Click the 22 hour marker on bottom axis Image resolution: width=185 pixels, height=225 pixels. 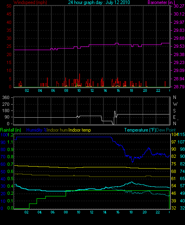[158, 212]
